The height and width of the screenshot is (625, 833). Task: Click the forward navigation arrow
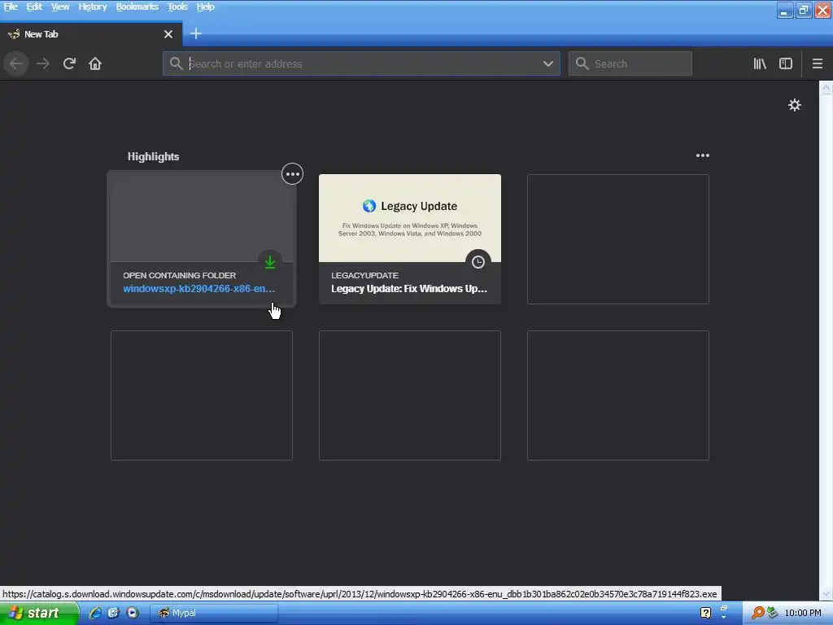tap(43, 63)
